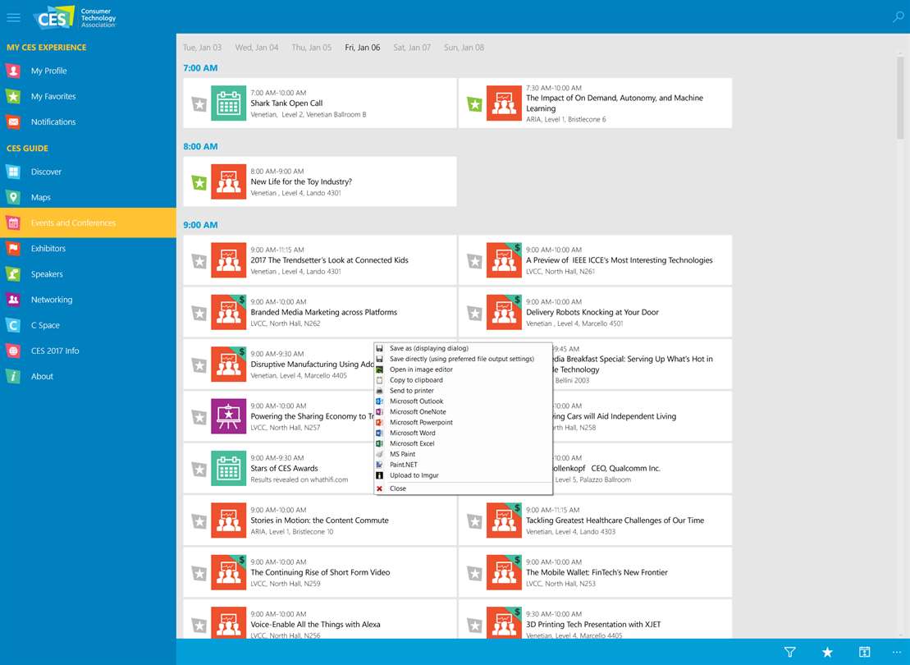The height and width of the screenshot is (665, 910).
Task: Open the hamburger menu
Action: [x=13, y=17]
